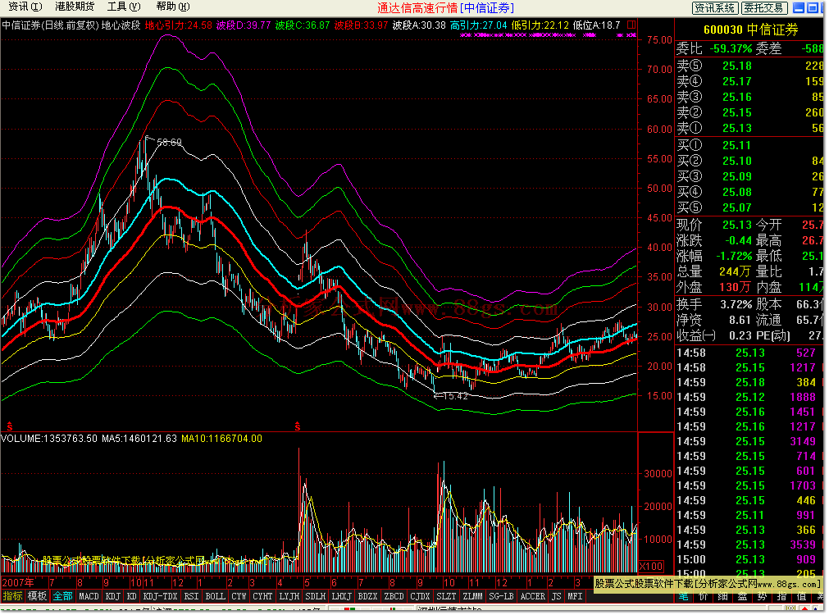Image resolution: width=829 pixels, height=615 pixels.
Task: Click the 现价 25.13 value
Action: tap(737, 225)
